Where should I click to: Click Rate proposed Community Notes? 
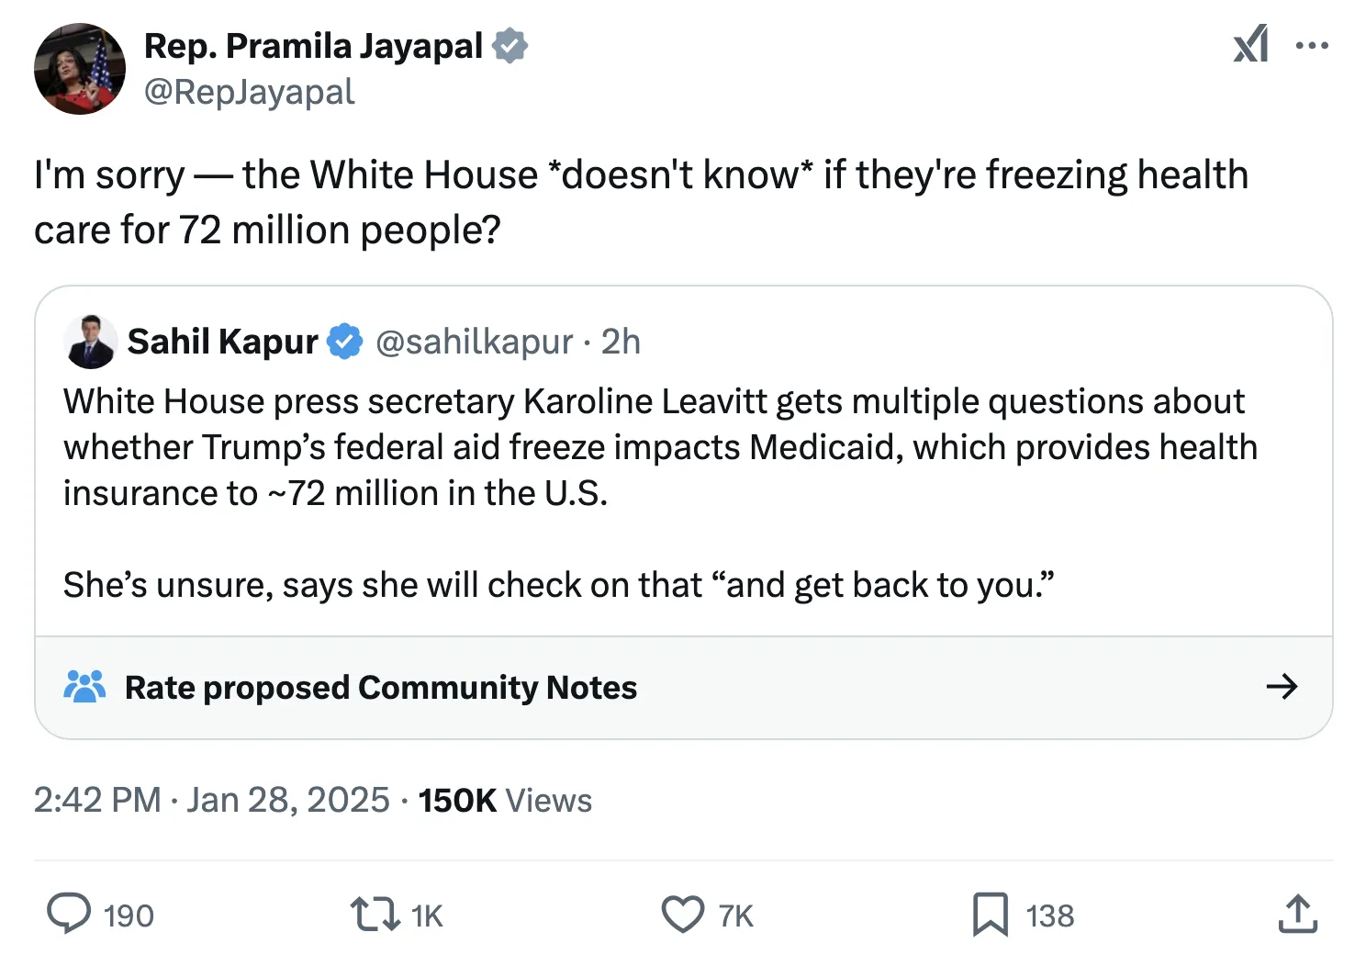pos(380,687)
